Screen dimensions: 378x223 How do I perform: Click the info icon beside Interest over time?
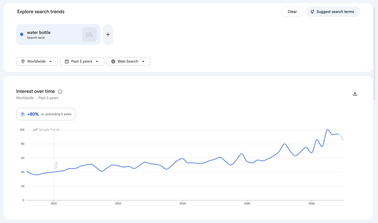coord(60,91)
